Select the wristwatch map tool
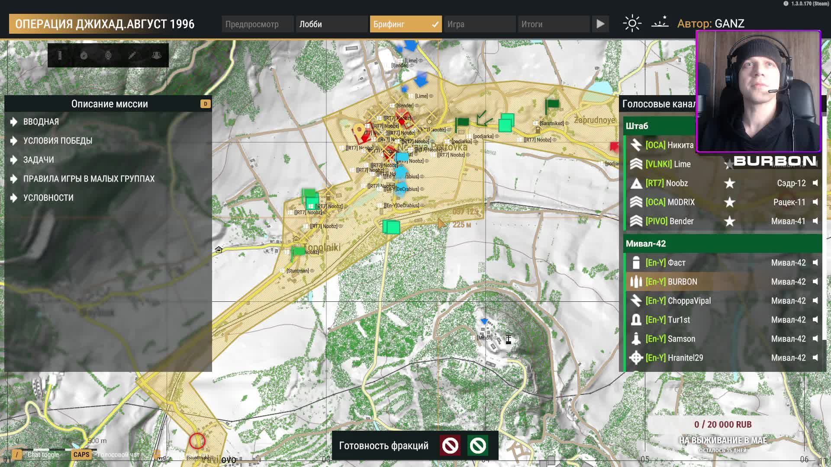Image resolution: width=831 pixels, height=467 pixels. point(108,55)
